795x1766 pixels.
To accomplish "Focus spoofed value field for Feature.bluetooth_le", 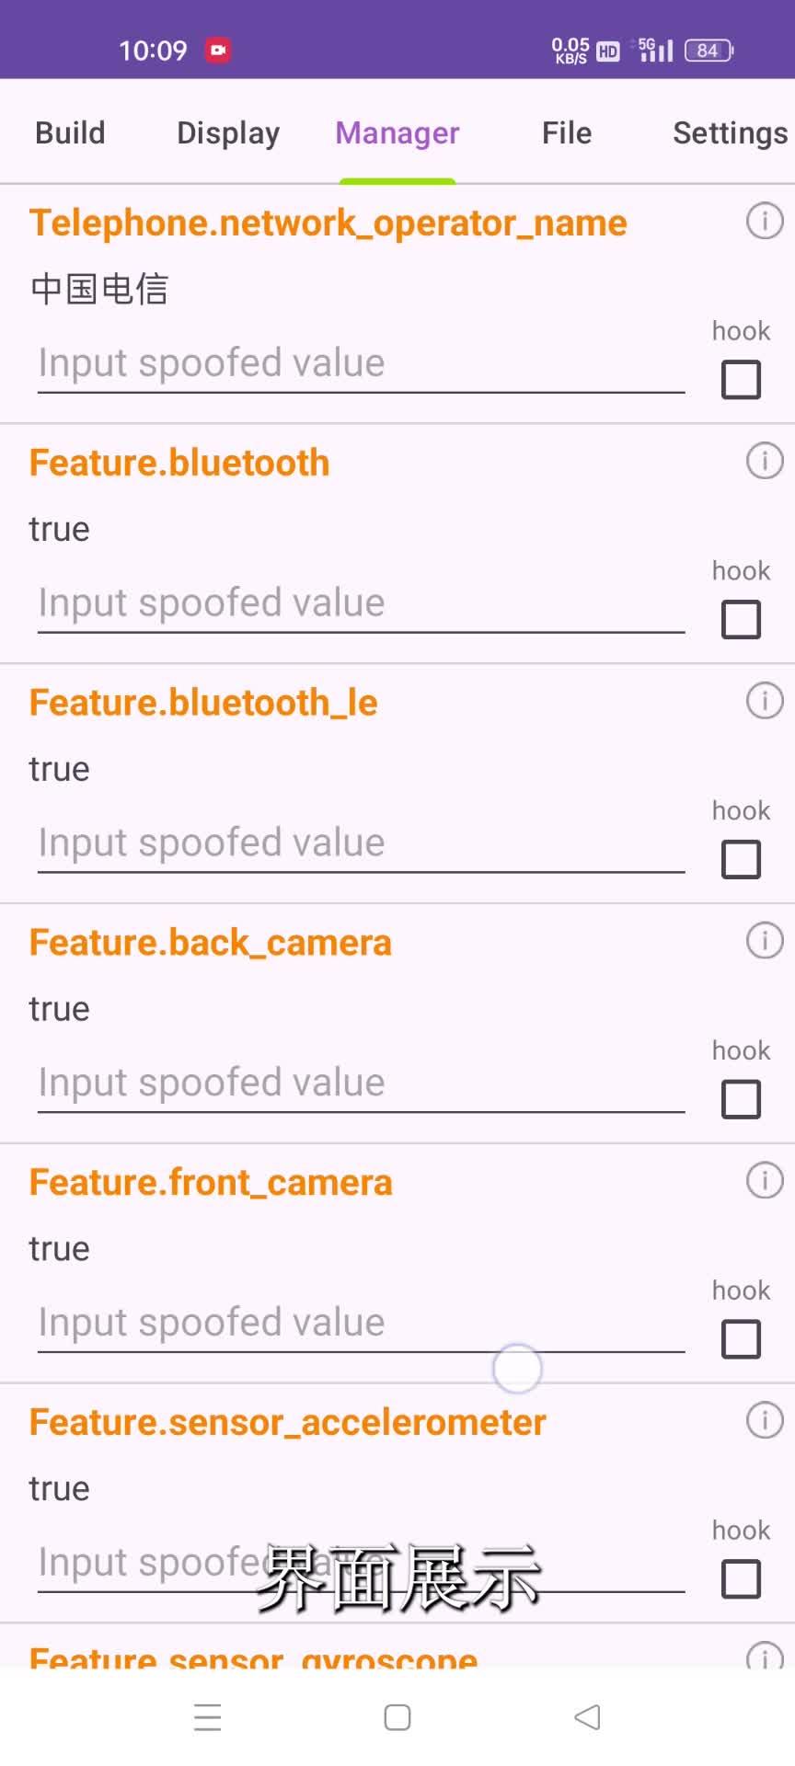I will (361, 843).
